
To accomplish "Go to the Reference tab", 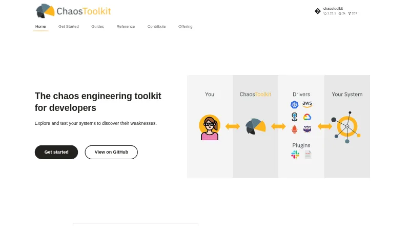I will 126,27.
